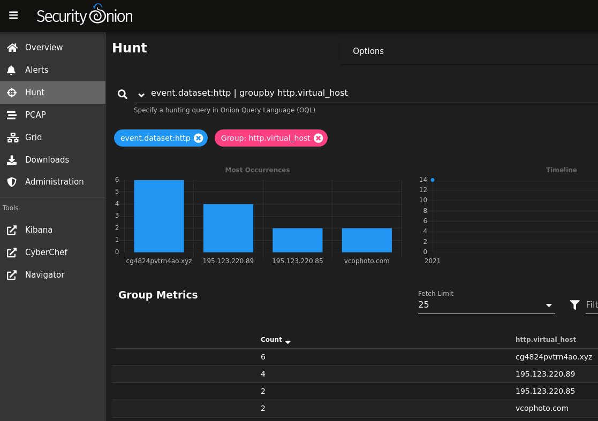This screenshot has width=598, height=421.
Task: Click the http.virtual_host column header
Action: pyautogui.click(x=546, y=340)
